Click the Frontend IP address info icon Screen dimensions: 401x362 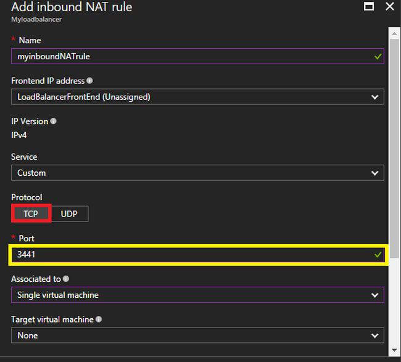click(90, 81)
